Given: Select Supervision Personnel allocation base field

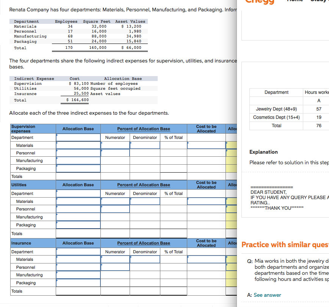Looking at the screenshot, I should [78, 153].
